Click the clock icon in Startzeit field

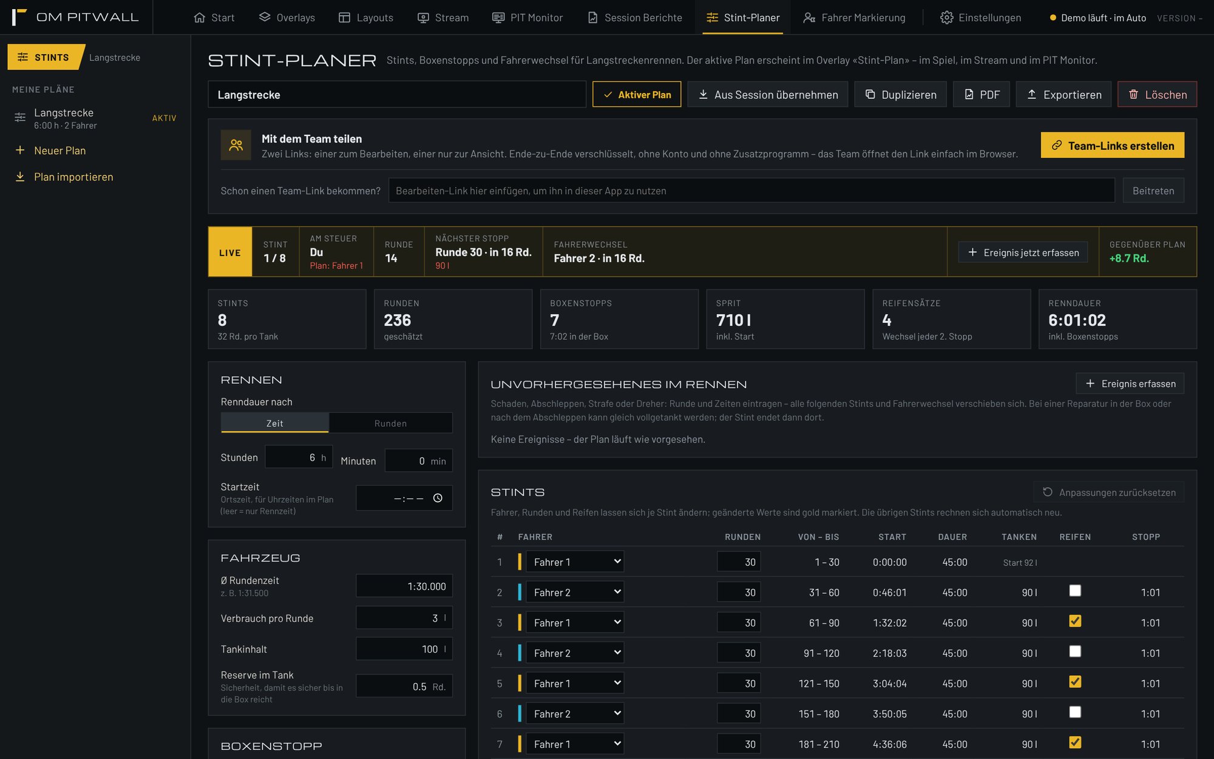click(438, 498)
